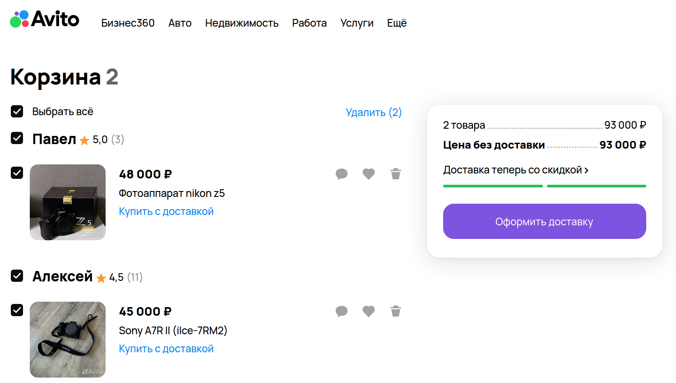Open the Авто category

180,23
